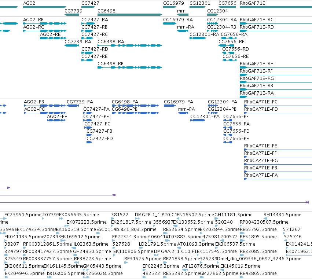This screenshot has width=312, height=279.
Task: Open the CG6498-RB transcript label
Action: (x=111, y=64)
